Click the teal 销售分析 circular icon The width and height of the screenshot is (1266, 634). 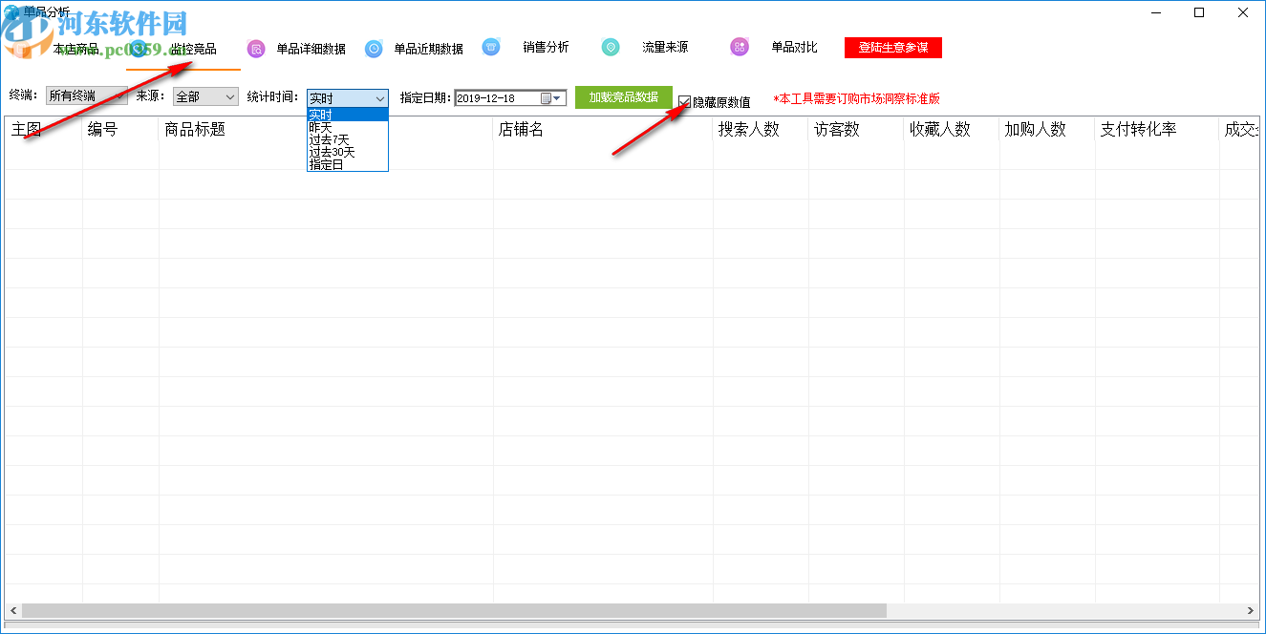pyautogui.click(x=491, y=46)
